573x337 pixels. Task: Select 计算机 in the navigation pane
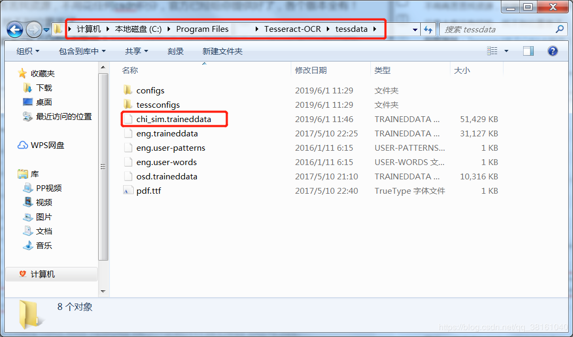(51, 274)
